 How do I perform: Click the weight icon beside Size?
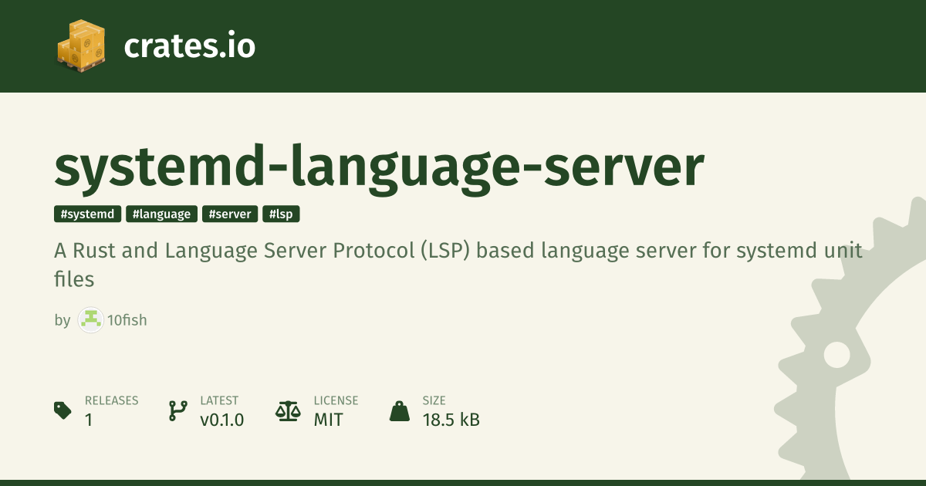(x=400, y=410)
